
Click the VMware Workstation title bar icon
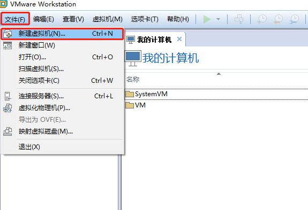4,4
